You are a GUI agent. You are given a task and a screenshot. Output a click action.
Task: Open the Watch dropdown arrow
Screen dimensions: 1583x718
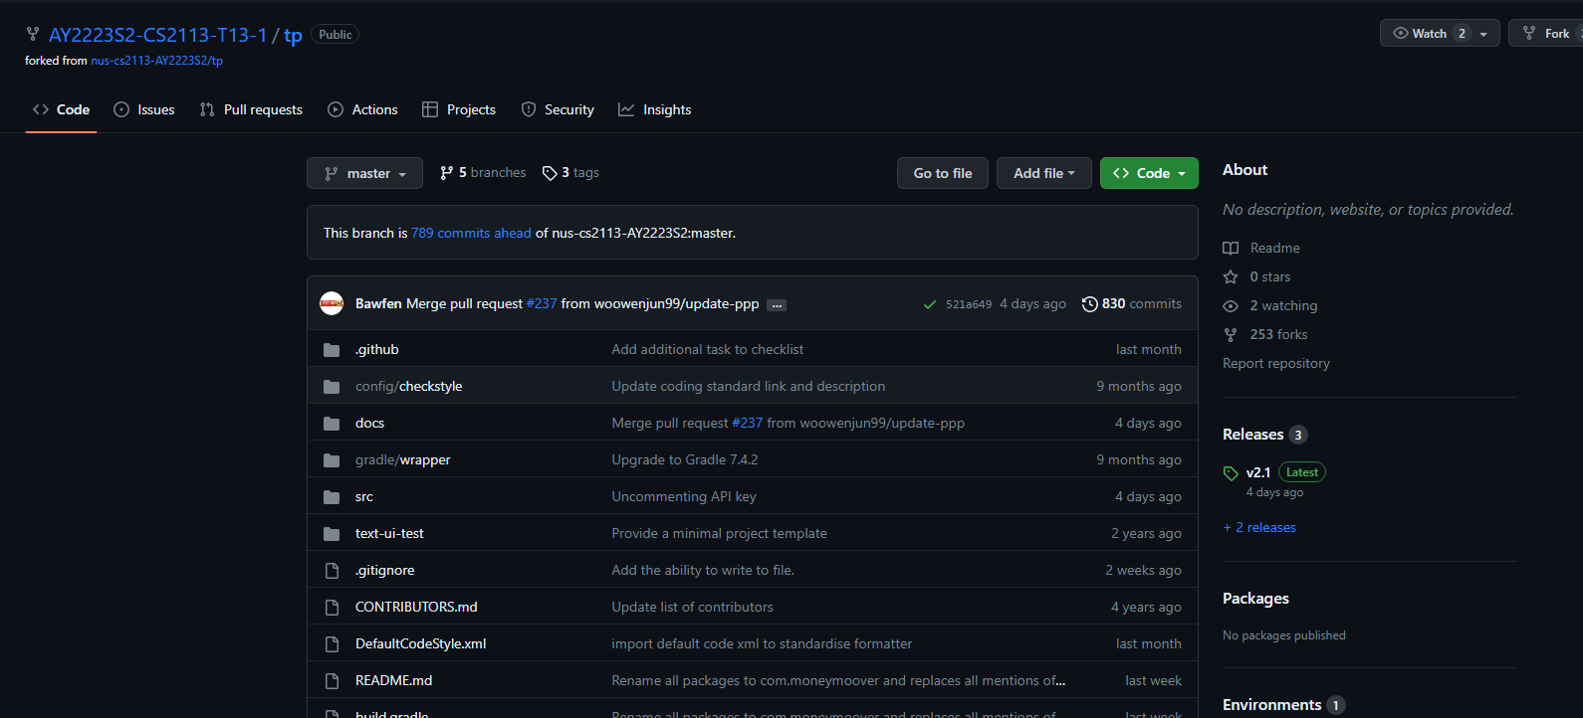(x=1483, y=34)
